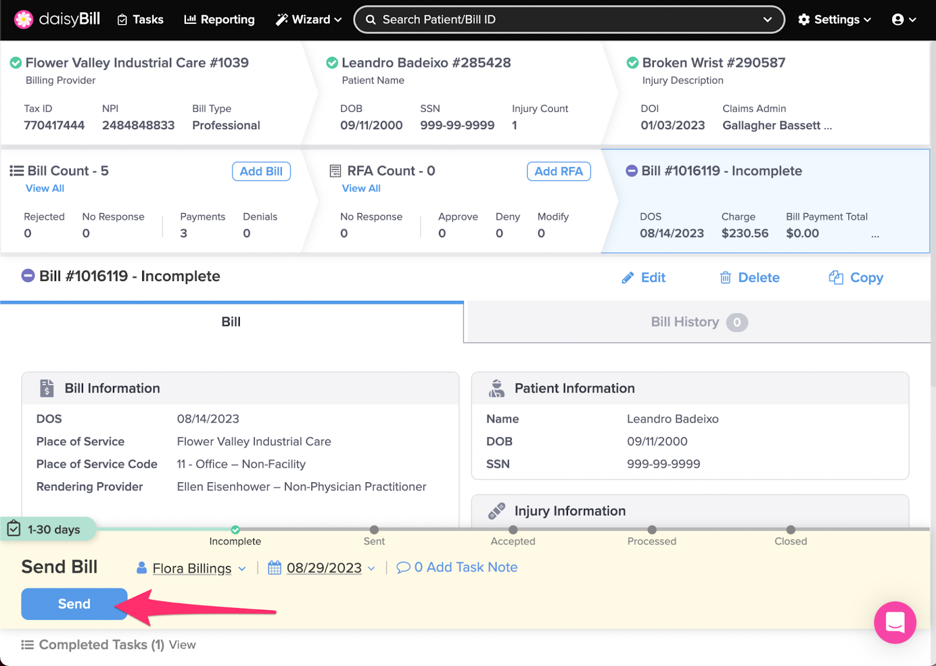Click green checkmark beside Flower Valley Industrial Care
The image size is (936, 666).
click(x=16, y=63)
